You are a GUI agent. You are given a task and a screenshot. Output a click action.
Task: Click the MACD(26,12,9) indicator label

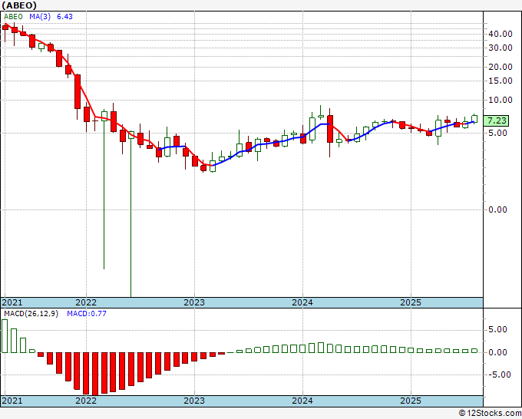(x=31, y=314)
